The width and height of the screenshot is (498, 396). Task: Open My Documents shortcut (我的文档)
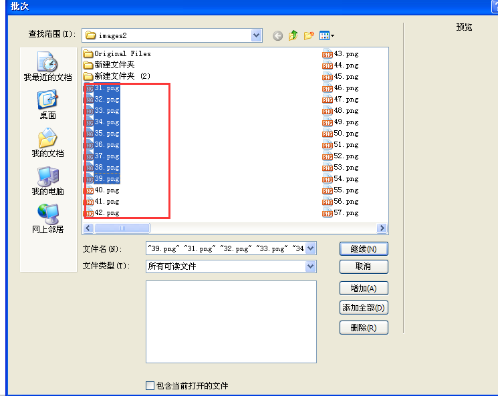click(x=47, y=142)
